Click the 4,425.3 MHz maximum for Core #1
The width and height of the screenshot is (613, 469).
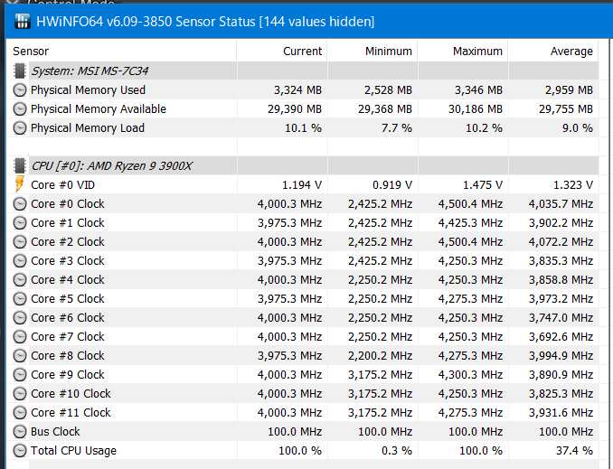coord(470,223)
